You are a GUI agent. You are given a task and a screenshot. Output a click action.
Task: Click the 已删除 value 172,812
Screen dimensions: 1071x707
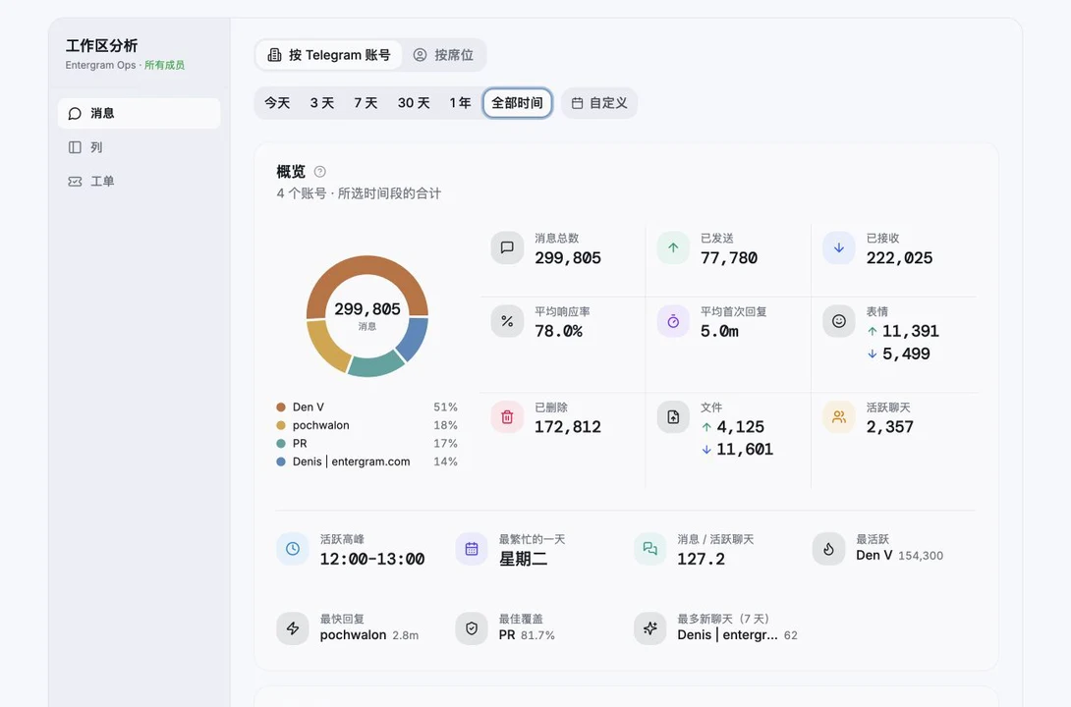click(568, 427)
